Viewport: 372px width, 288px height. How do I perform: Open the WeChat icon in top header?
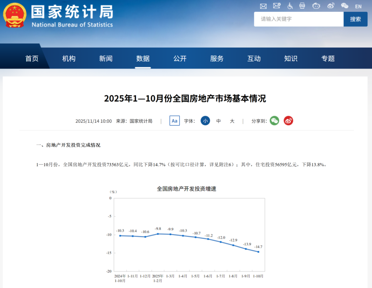coord(344,6)
